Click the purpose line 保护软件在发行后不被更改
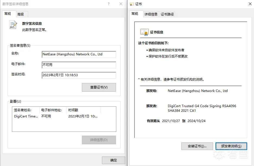Viewport: 254px width, 166px height. tap(168, 56)
